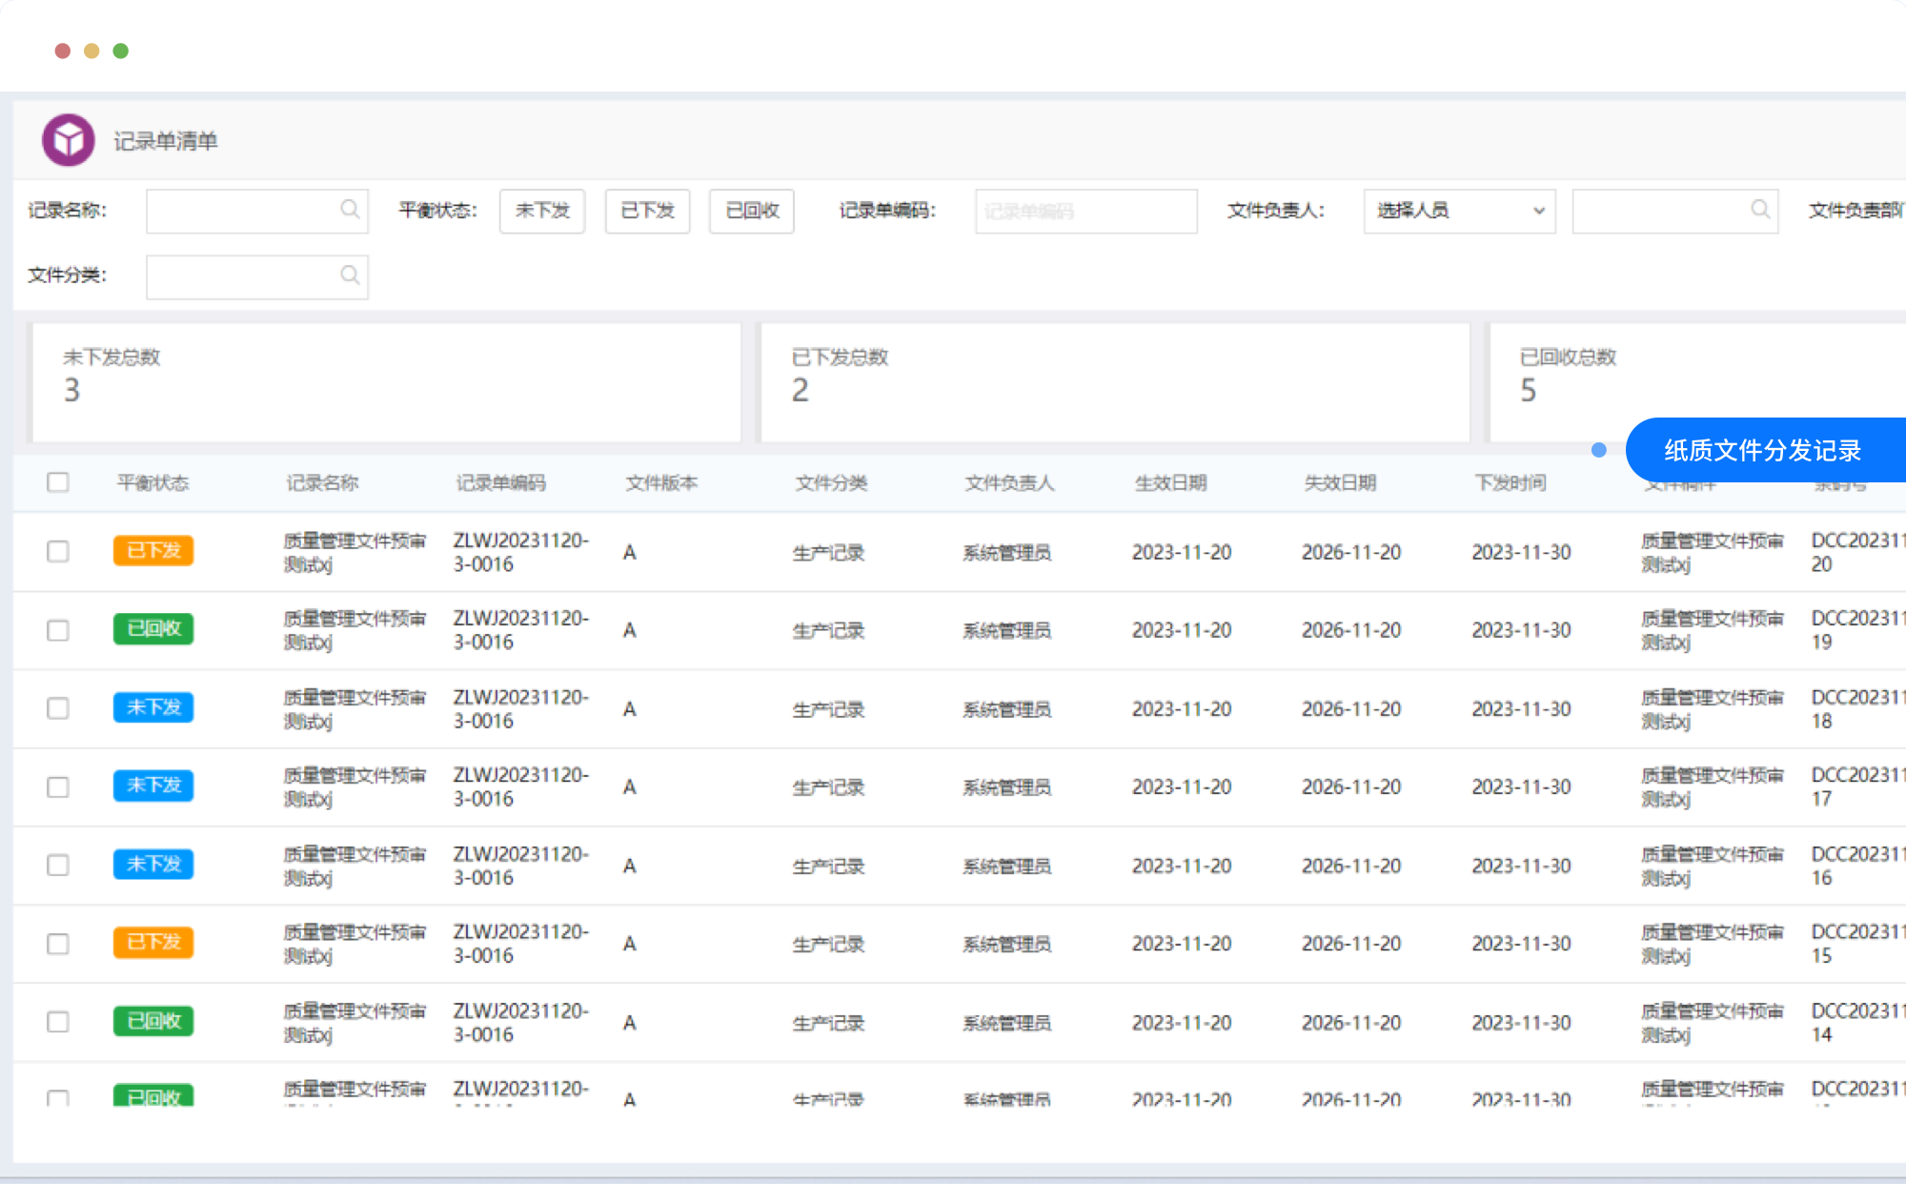Click the 记录单编码 input field
The width and height of the screenshot is (1906, 1184).
click(1085, 211)
